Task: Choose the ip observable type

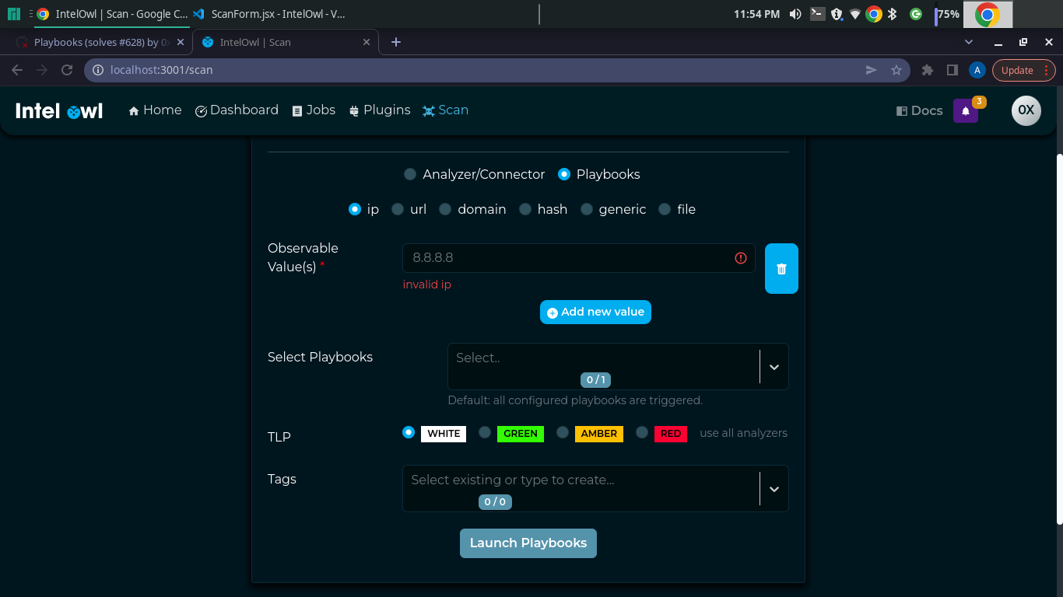Action: (x=355, y=209)
